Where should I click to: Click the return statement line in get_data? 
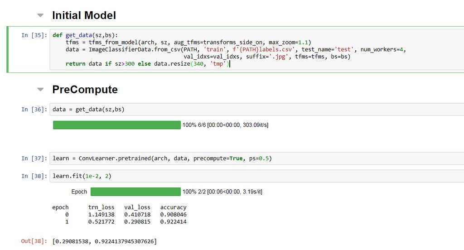(148, 63)
